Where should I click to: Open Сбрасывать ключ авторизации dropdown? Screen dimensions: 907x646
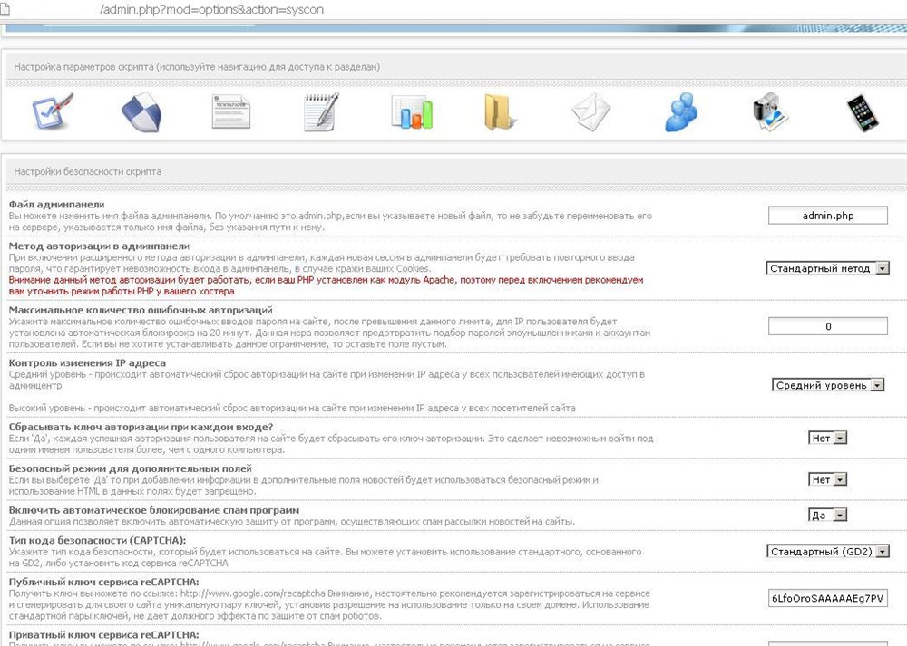point(828,438)
